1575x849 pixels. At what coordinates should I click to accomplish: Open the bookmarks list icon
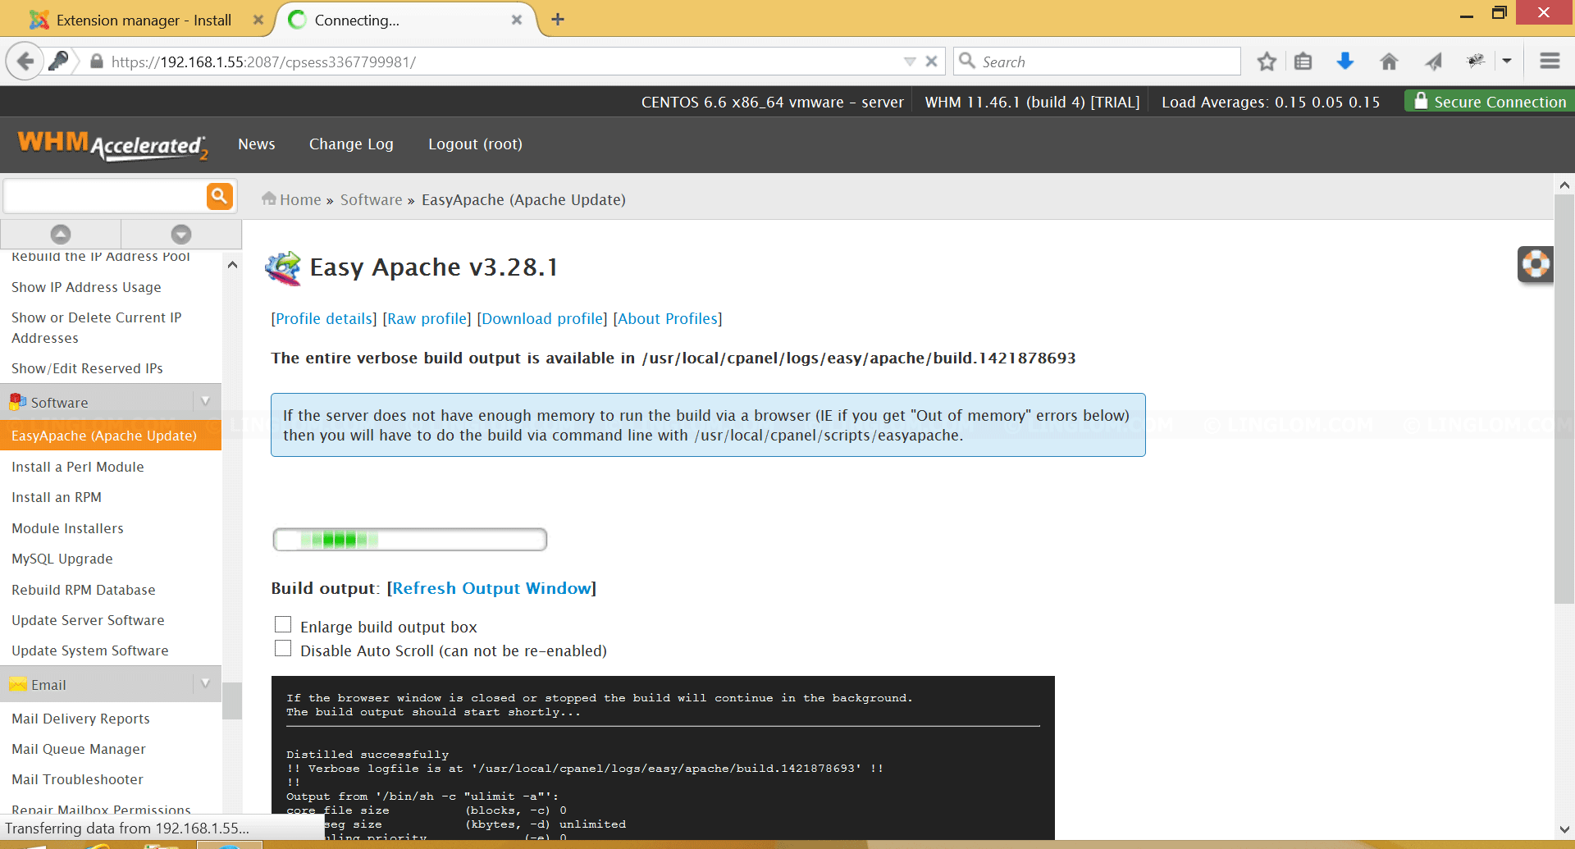click(x=1303, y=62)
